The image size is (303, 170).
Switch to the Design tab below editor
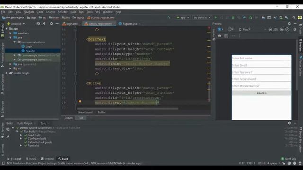click(69, 118)
